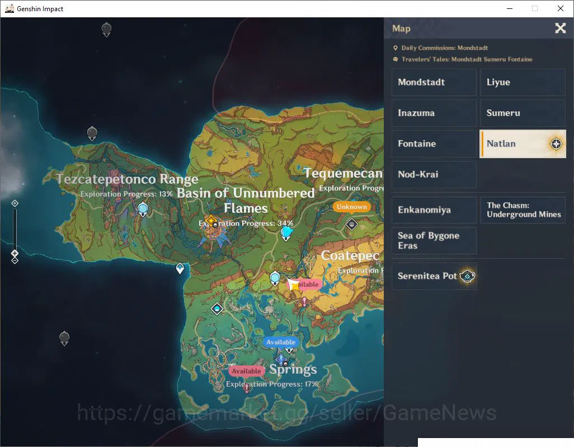Click the white-yellow quest navigation marker near Coatepec

[x=294, y=285]
